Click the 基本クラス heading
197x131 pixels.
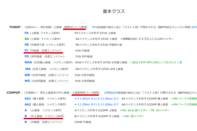click(114, 11)
